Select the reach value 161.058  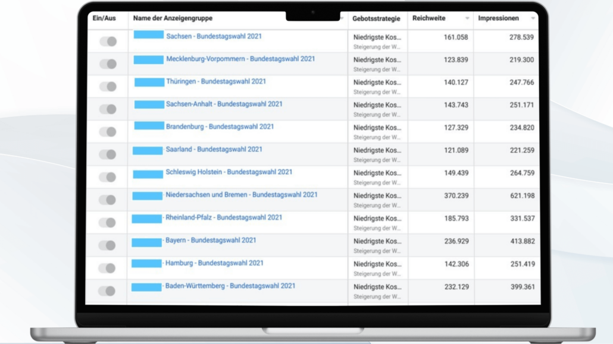pyautogui.click(x=456, y=37)
